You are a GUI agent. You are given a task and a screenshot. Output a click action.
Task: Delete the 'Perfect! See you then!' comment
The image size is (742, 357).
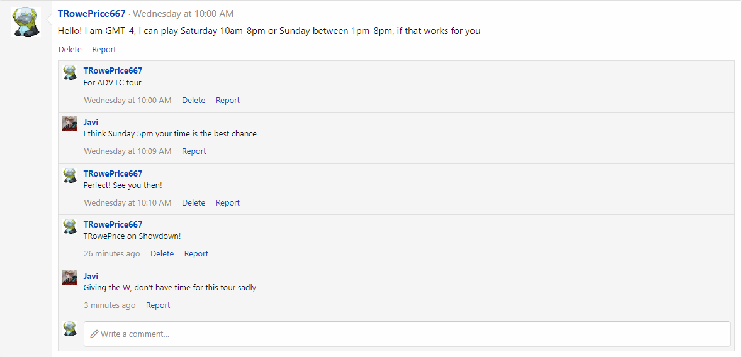tap(194, 203)
